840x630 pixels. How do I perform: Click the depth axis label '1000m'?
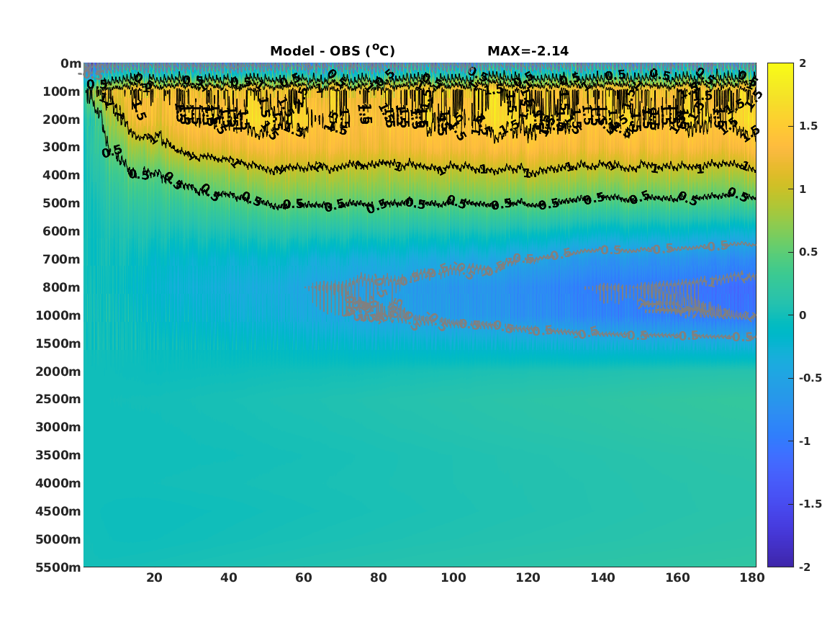58,315
